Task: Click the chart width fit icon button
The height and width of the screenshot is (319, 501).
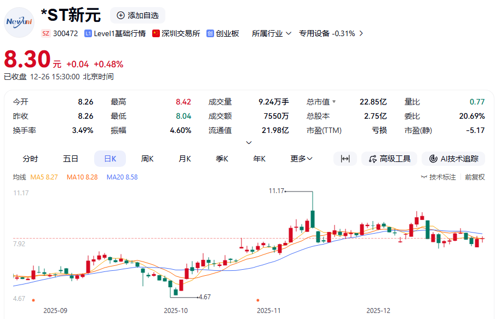Action: click(x=345, y=159)
